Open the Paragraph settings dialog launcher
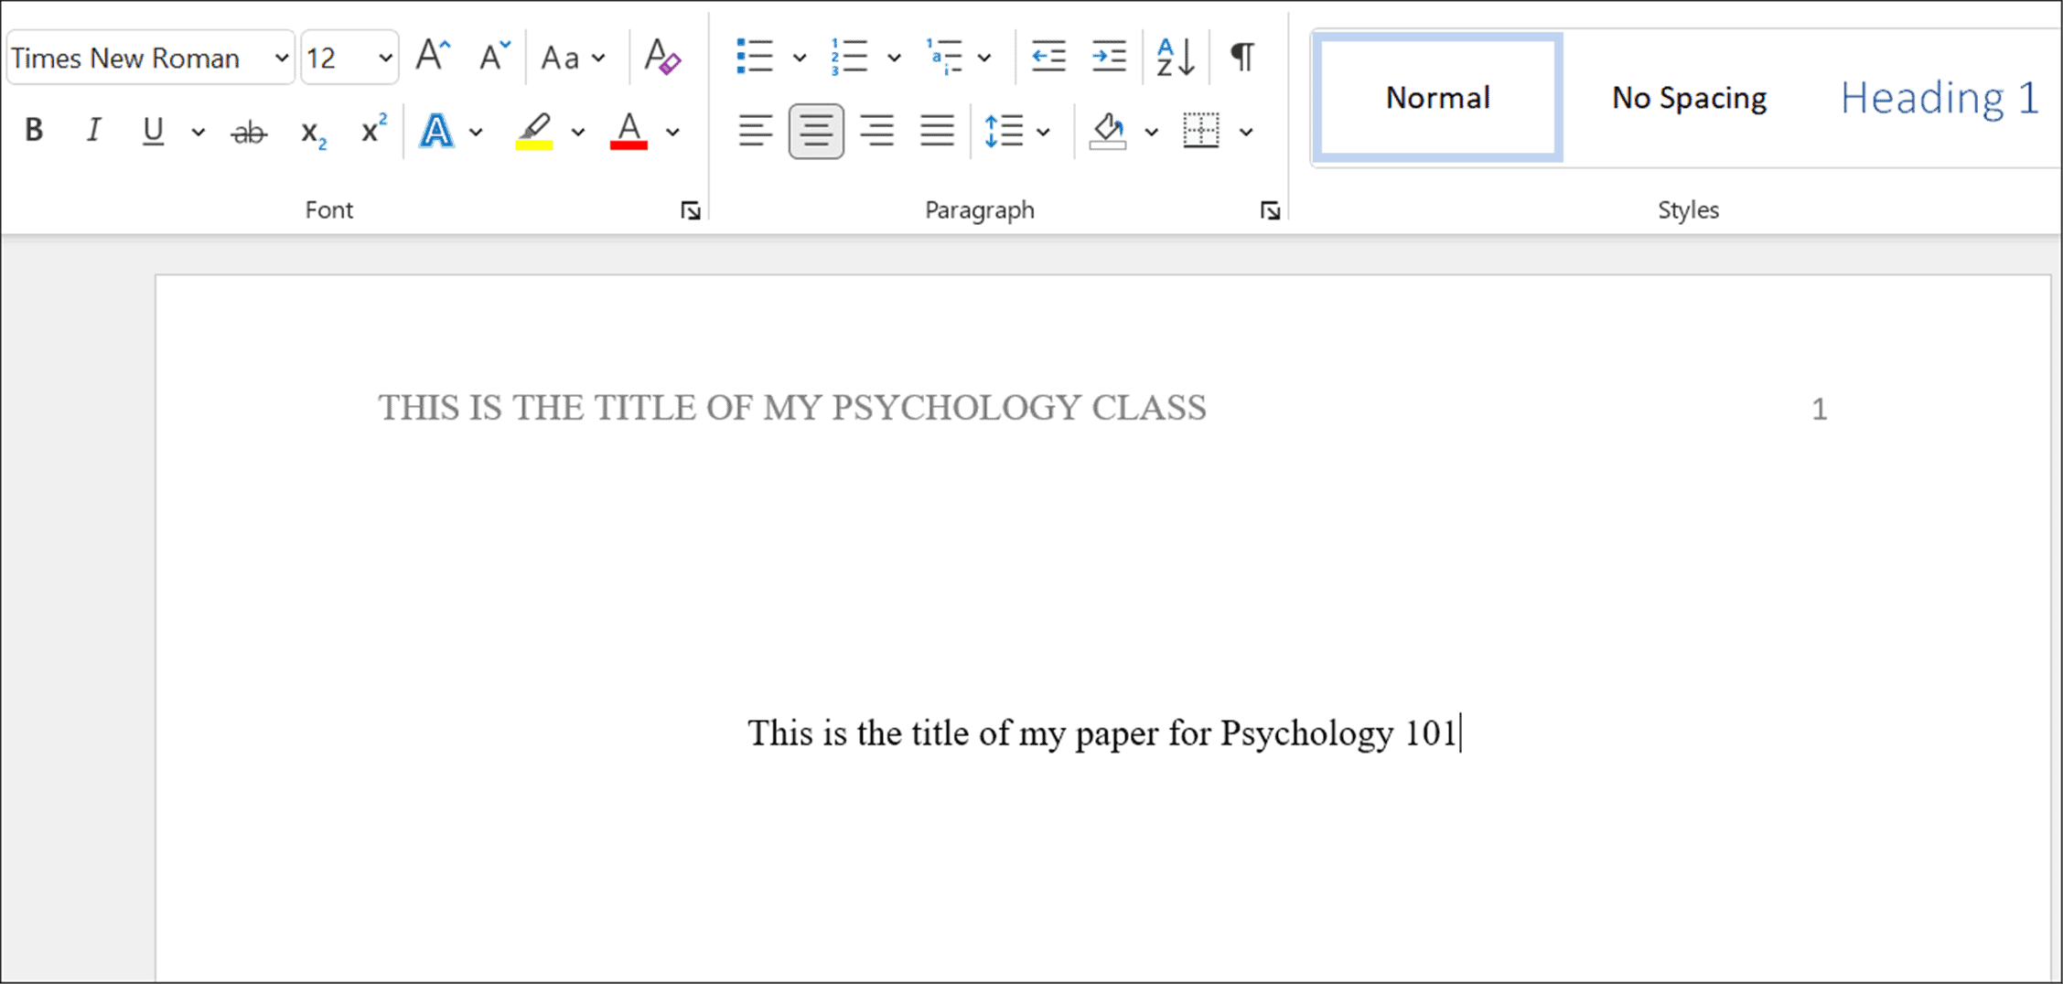This screenshot has height=984, width=2063. pyautogui.click(x=1271, y=209)
